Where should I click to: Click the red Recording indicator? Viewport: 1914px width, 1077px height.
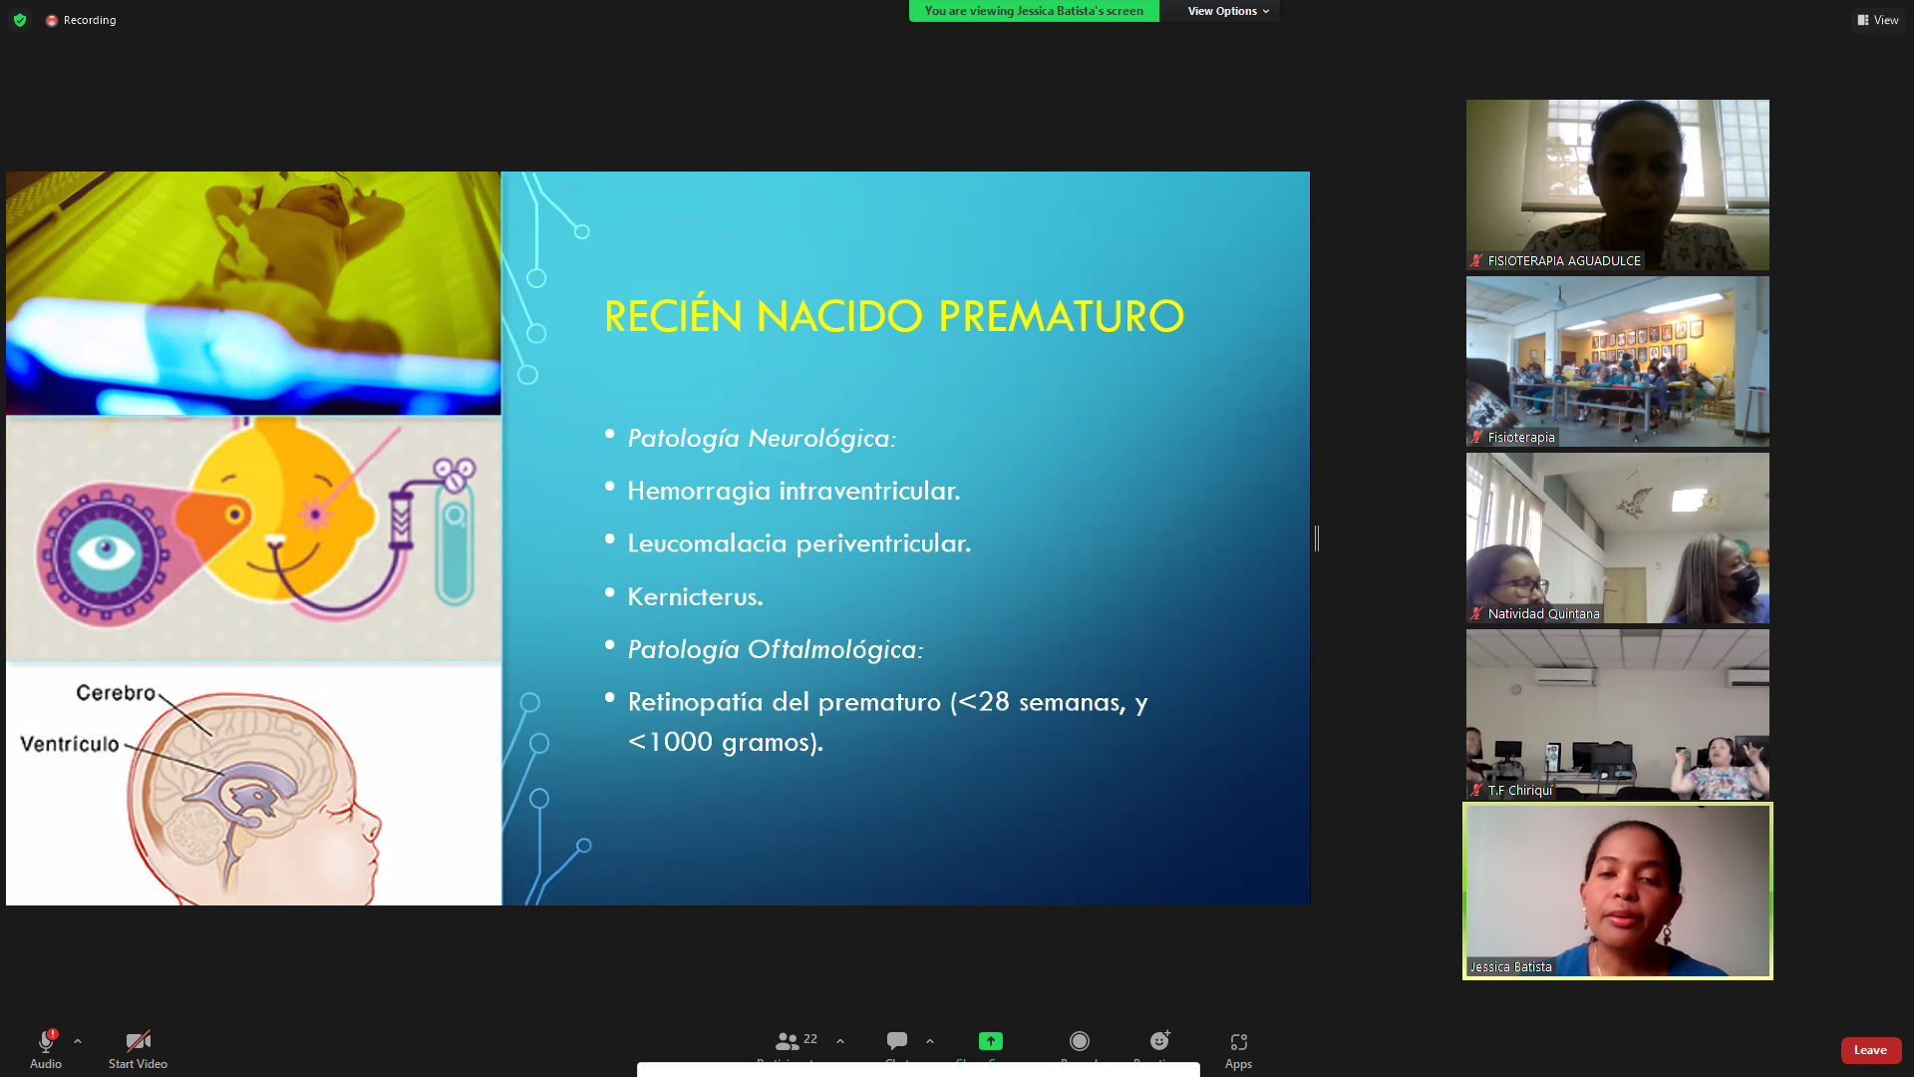[81, 20]
